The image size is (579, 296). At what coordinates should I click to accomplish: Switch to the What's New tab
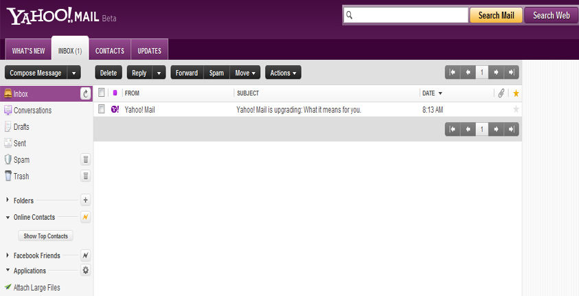click(x=28, y=51)
